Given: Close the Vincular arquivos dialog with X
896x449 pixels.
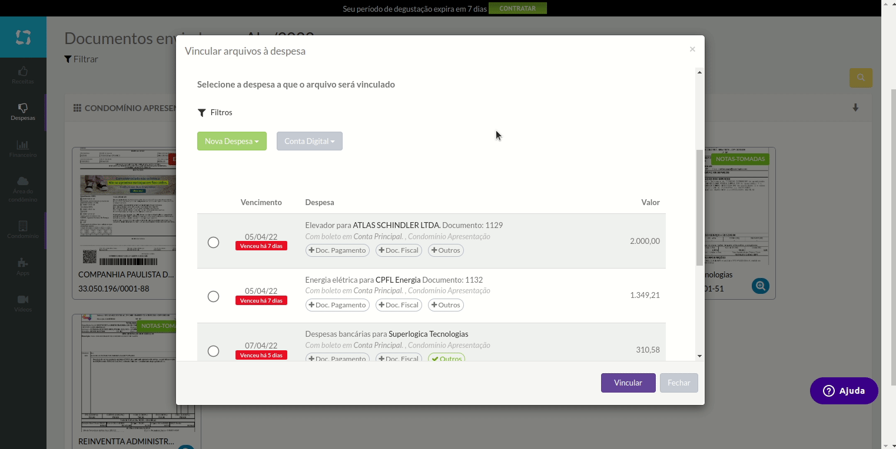Looking at the screenshot, I should tap(692, 49).
